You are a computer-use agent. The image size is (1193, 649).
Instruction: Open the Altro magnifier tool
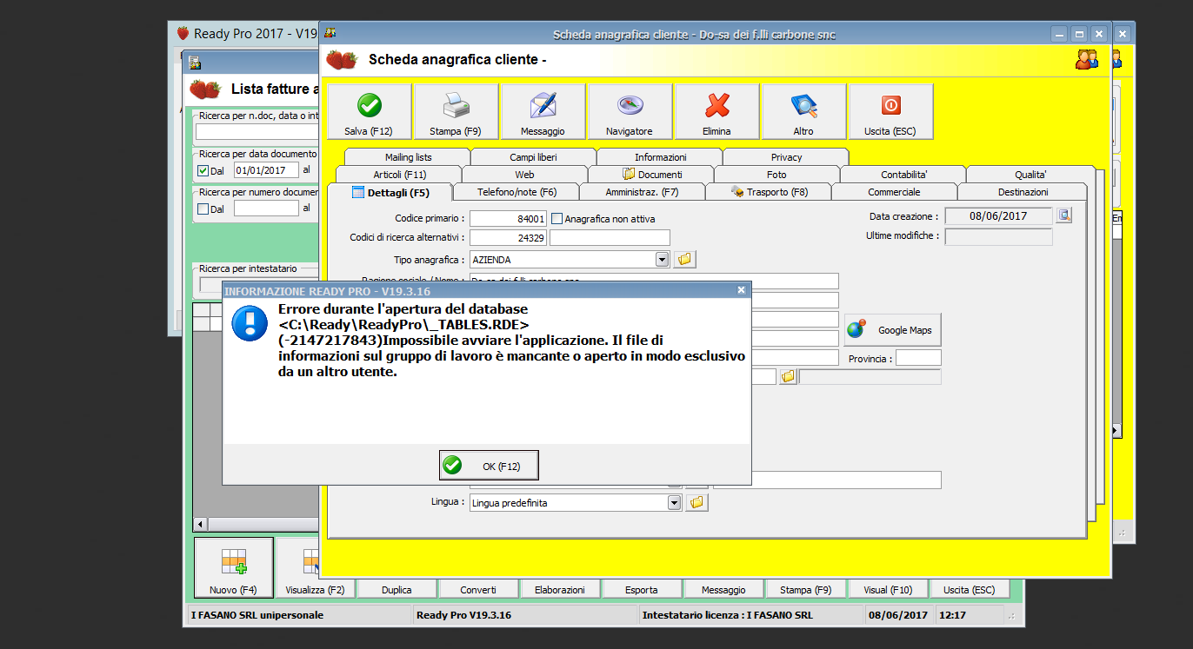point(803,106)
